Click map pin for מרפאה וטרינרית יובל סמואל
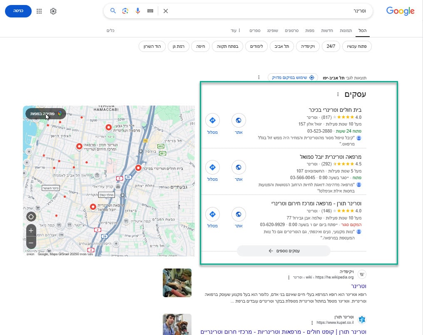This screenshot has height=335, width=423. click(x=93, y=207)
